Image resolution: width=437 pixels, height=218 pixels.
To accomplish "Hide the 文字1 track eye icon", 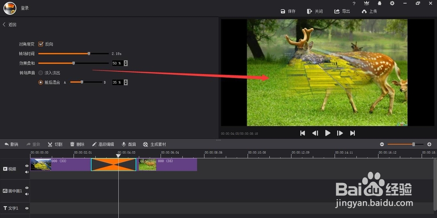I will pos(27,208).
